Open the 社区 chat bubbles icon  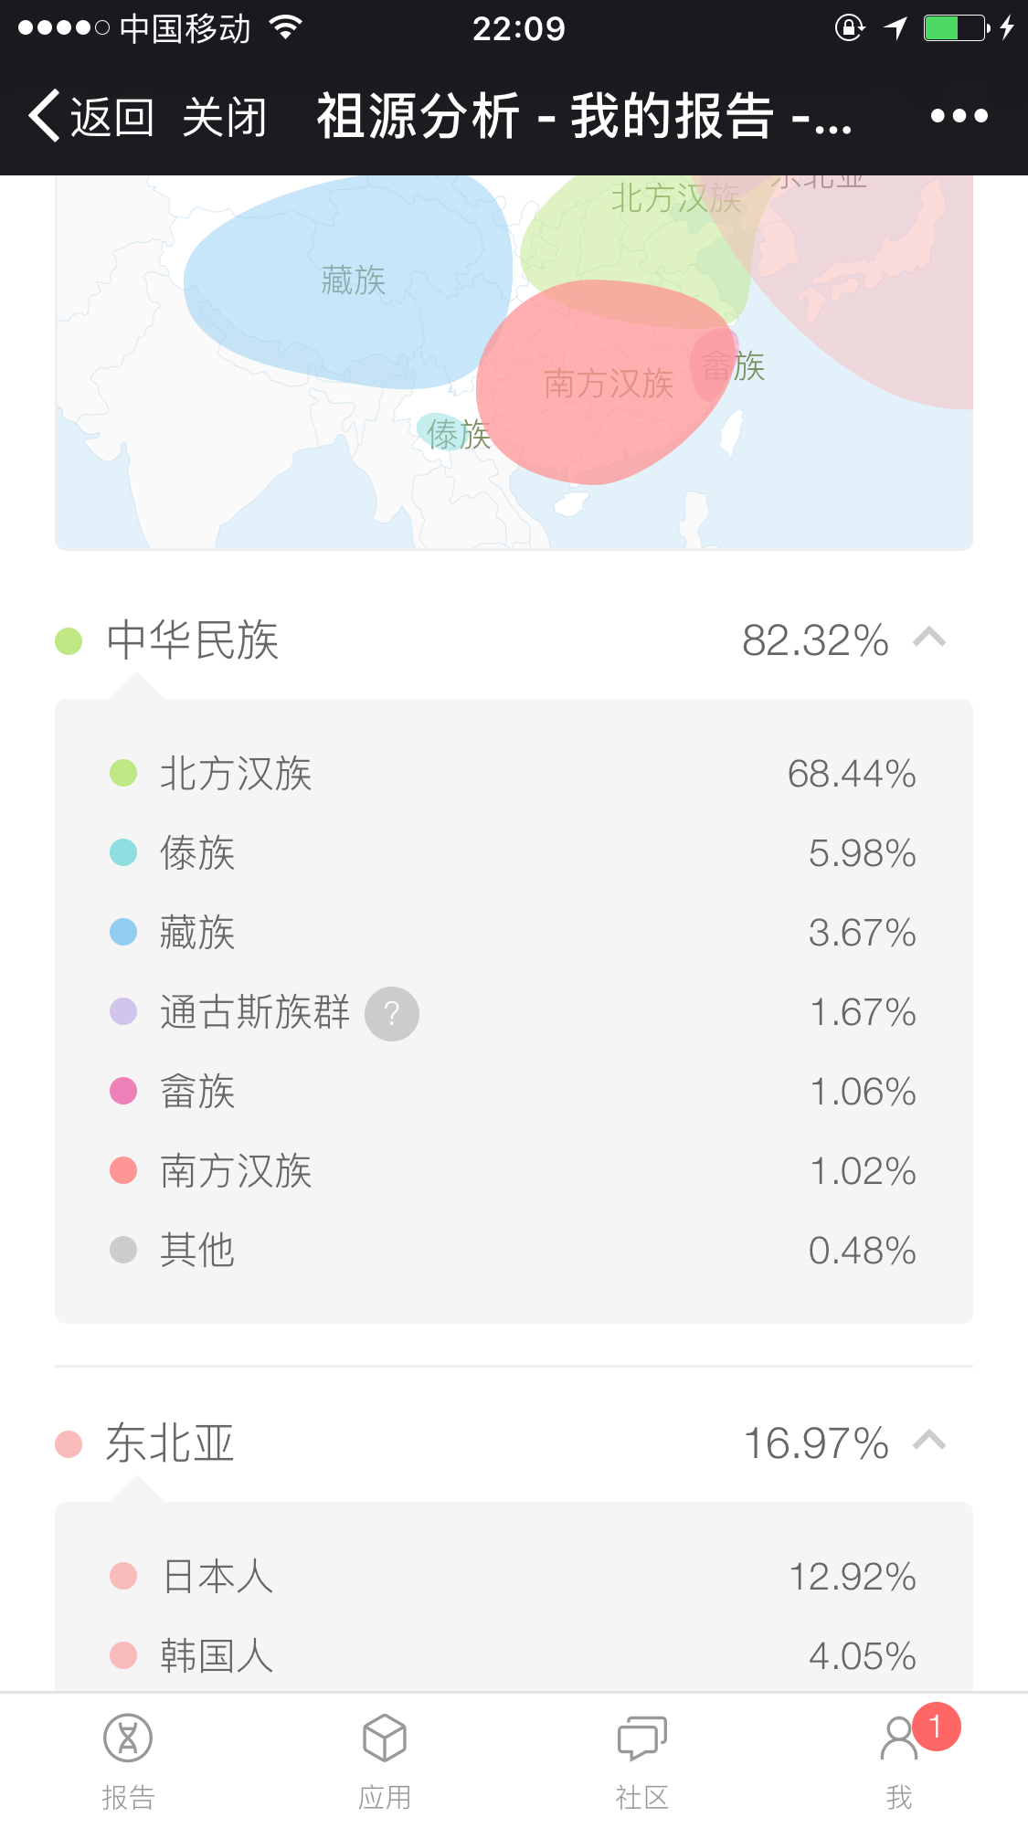point(642,1738)
